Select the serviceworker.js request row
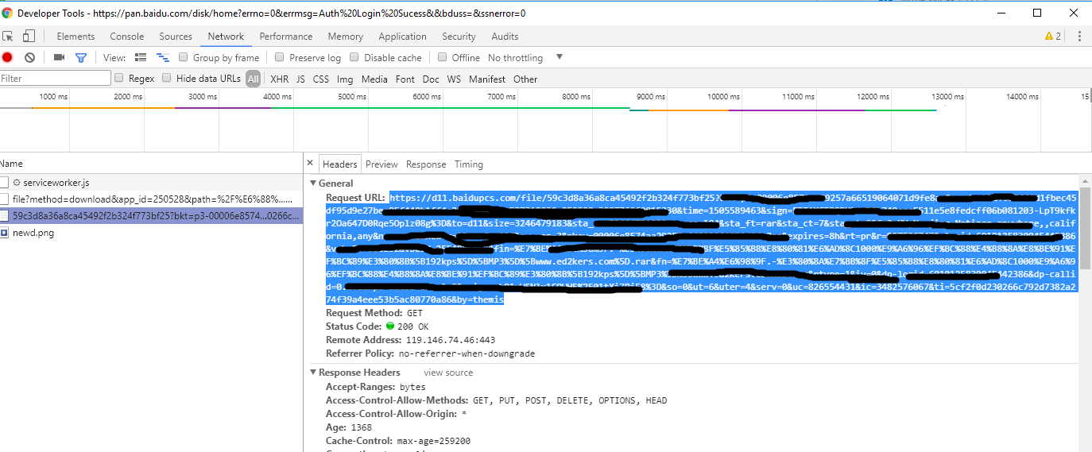This screenshot has width=1092, height=452. (x=151, y=183)
